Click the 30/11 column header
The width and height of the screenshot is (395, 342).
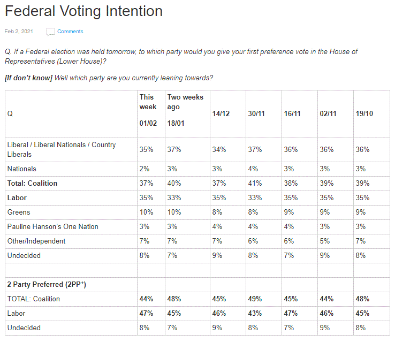point(256,114)
